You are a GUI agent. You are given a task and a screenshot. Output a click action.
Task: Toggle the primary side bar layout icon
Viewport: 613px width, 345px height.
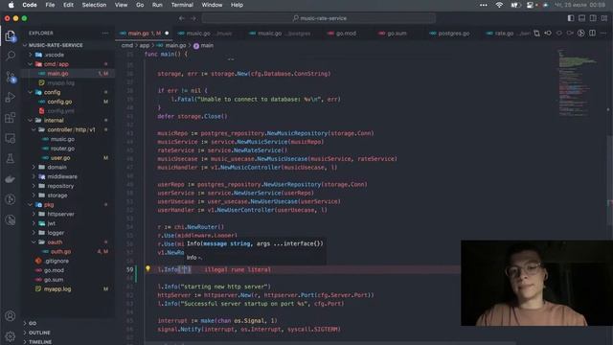tap(571, 18)
